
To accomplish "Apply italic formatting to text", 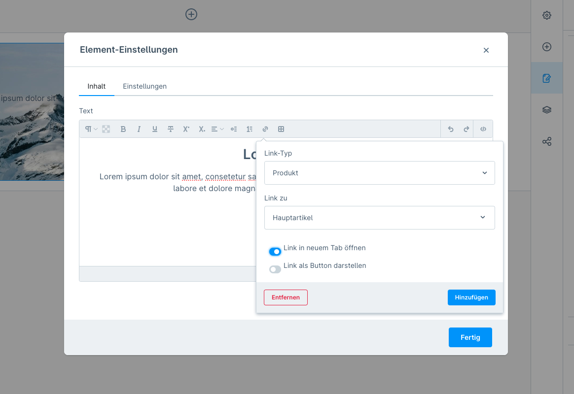I will 139,129.
